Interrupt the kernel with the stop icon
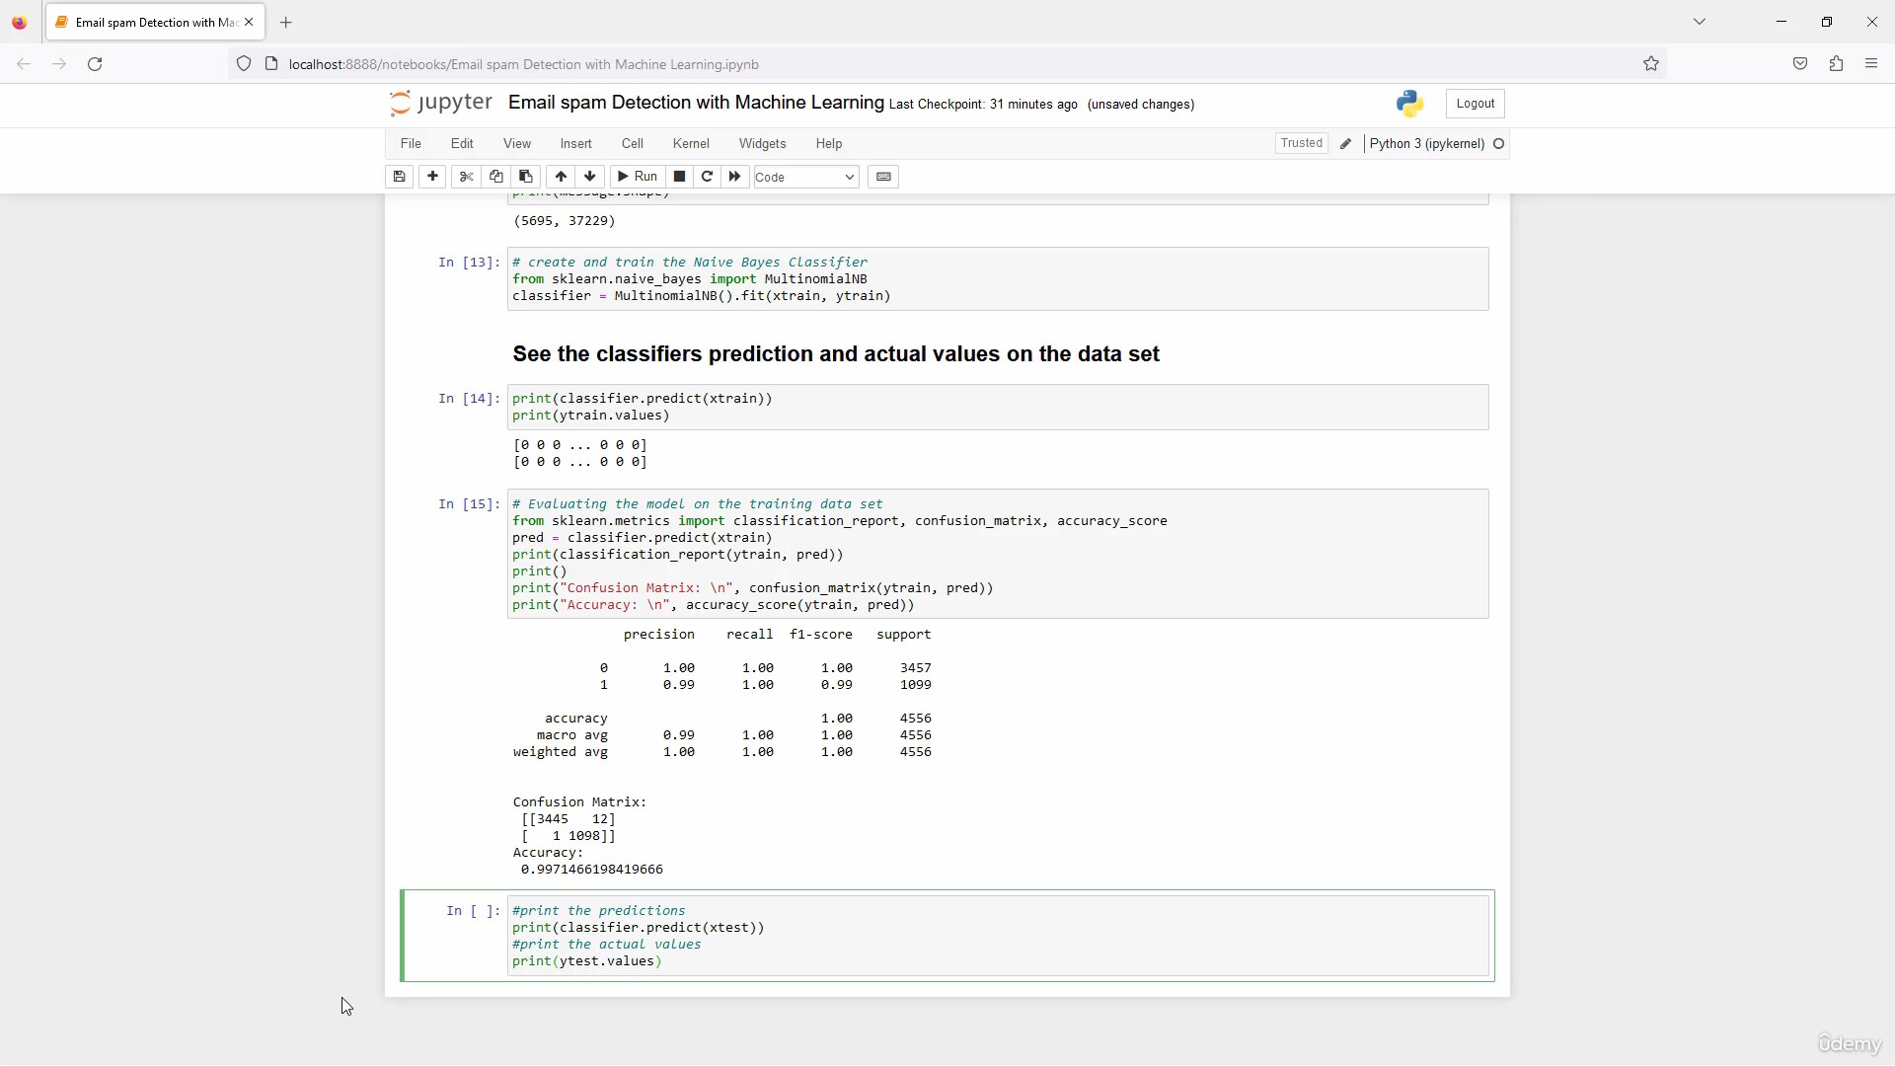 (679, 177)
